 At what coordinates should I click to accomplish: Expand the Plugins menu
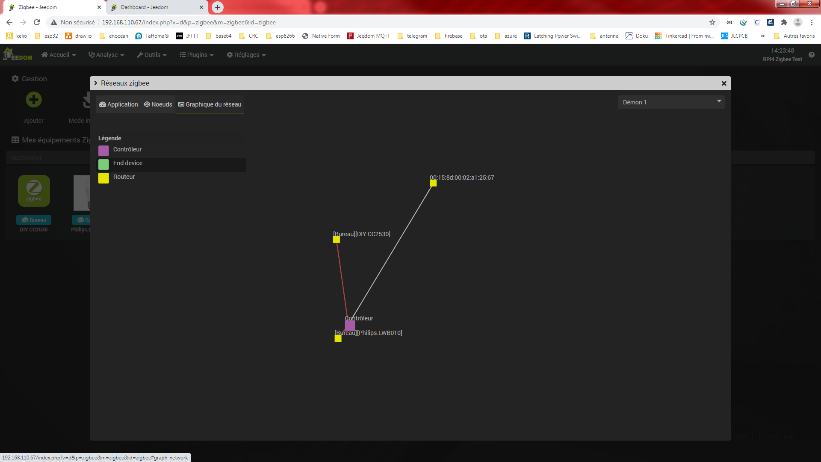(x=197, y=55)
